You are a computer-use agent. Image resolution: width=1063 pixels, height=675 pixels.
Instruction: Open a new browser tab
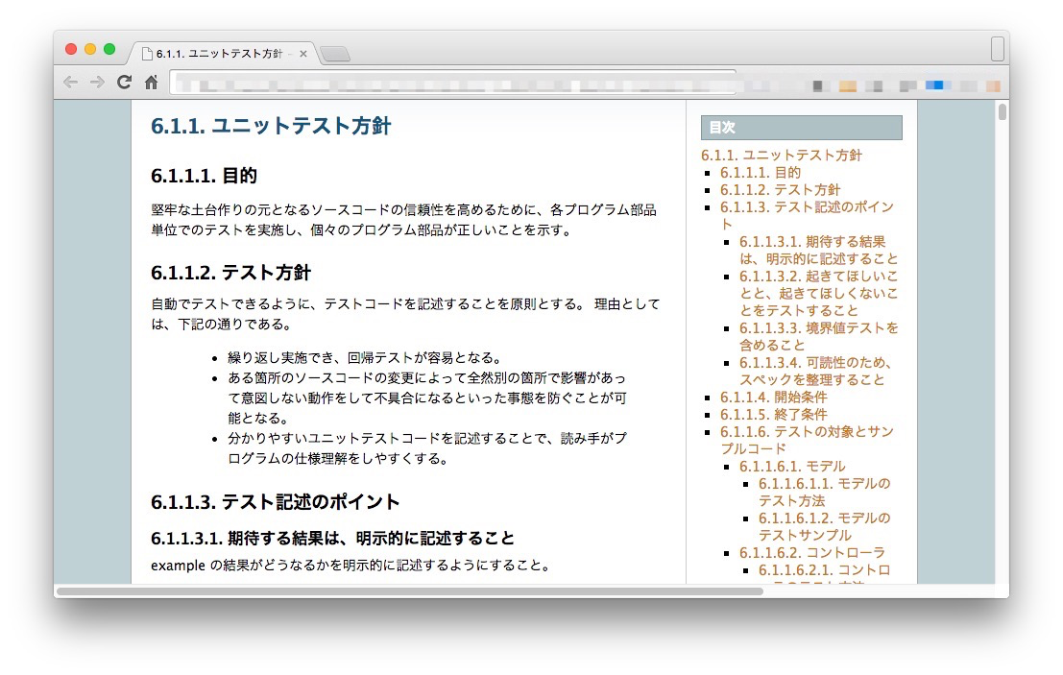tap(335, 54)
